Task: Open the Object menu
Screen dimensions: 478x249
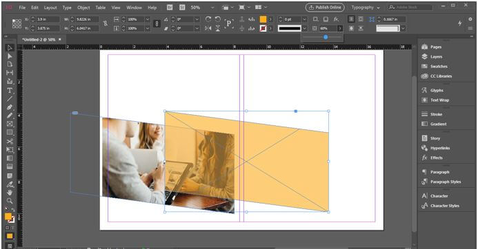Action: [x=83, y=8]
